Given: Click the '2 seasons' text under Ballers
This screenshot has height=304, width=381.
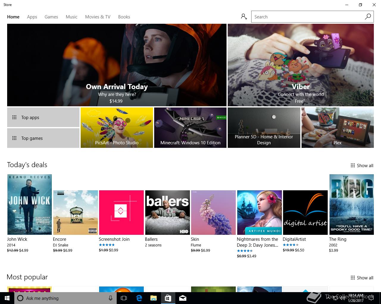Looking at the screenshot, I should (153, 245).
